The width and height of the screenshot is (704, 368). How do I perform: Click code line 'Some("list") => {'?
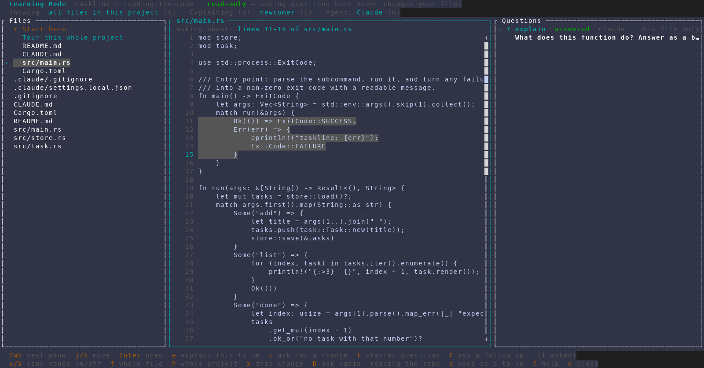[271, 255]
